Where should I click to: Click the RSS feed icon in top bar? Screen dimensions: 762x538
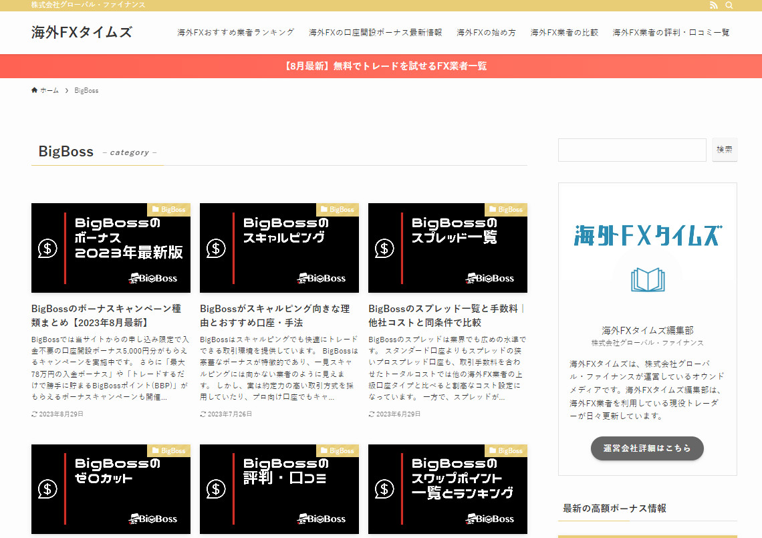[x=713, y=5]
